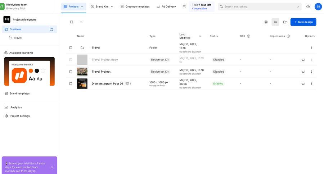The height and width of the screenshot is (174, 324).
Task: Open Design set (3) of Travel Project
Action: 160,72
